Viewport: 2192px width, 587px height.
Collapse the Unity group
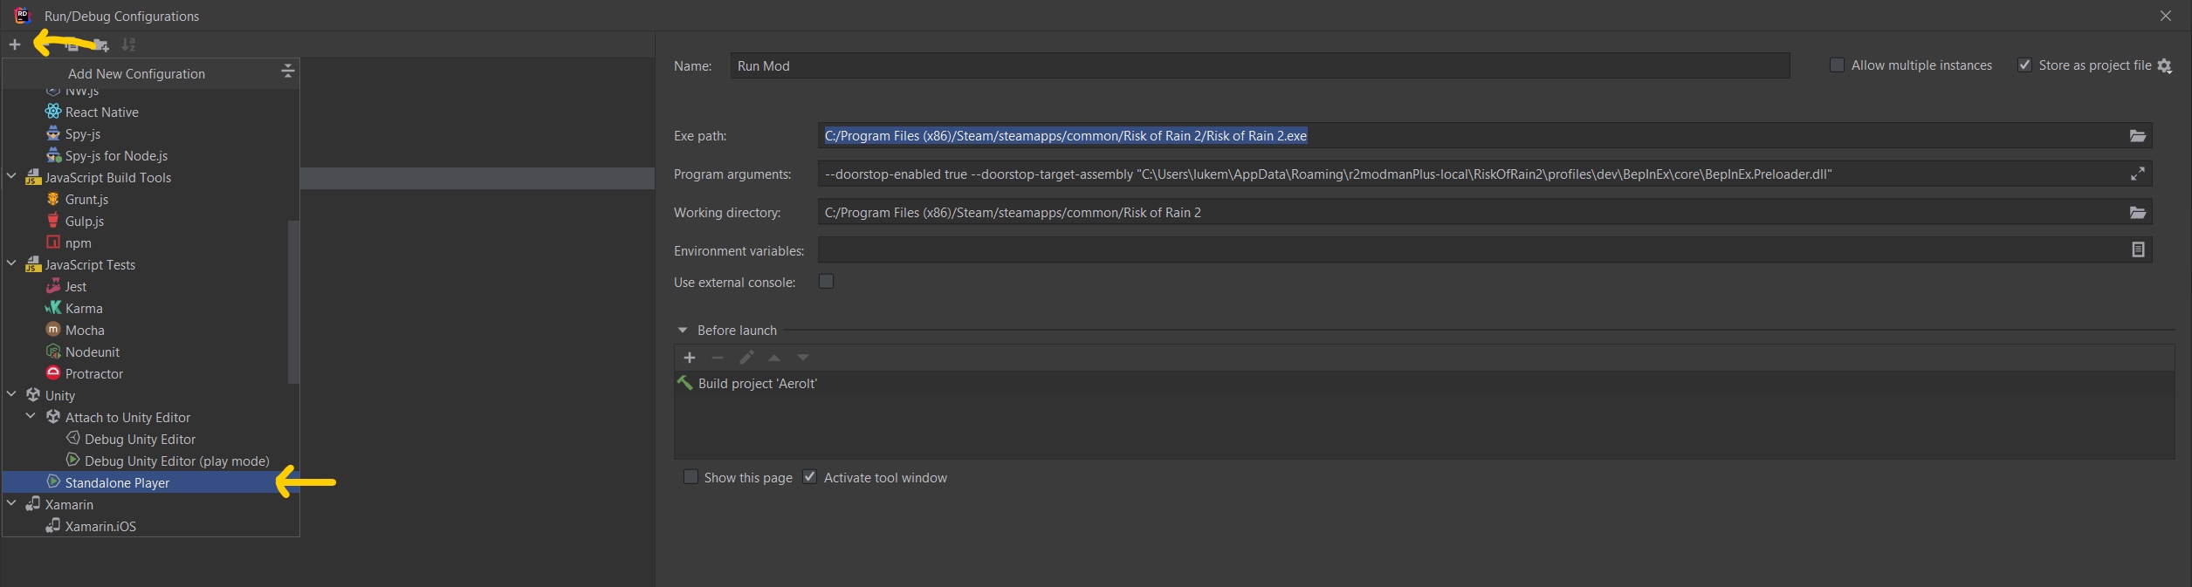coord(11,394)
